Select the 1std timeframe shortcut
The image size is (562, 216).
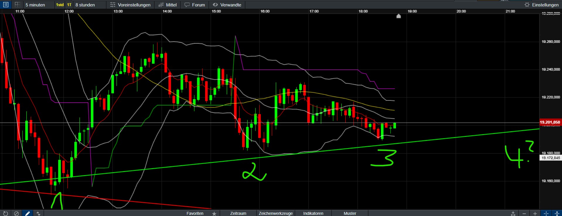[x=60, y=5]
